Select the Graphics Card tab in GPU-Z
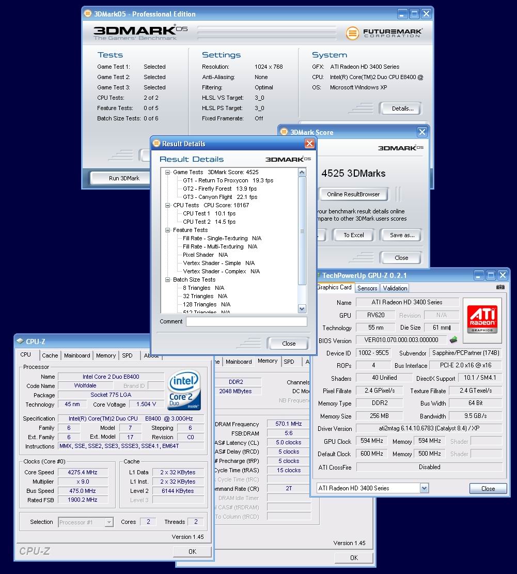This screenshot has height=574, width=517. 334,287
